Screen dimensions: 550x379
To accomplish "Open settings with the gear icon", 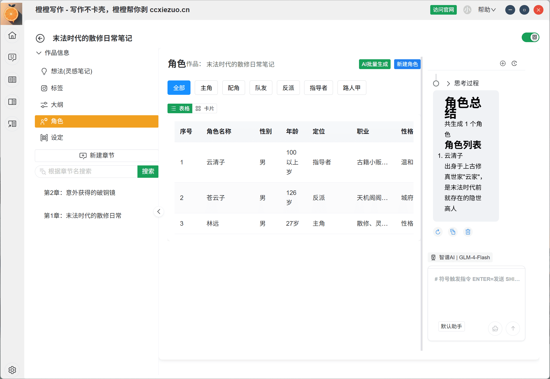I will 12,370.
